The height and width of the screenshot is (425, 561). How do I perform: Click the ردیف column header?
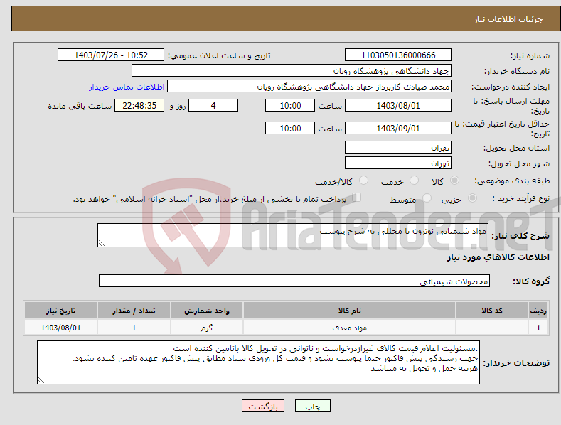click(538, 311)
